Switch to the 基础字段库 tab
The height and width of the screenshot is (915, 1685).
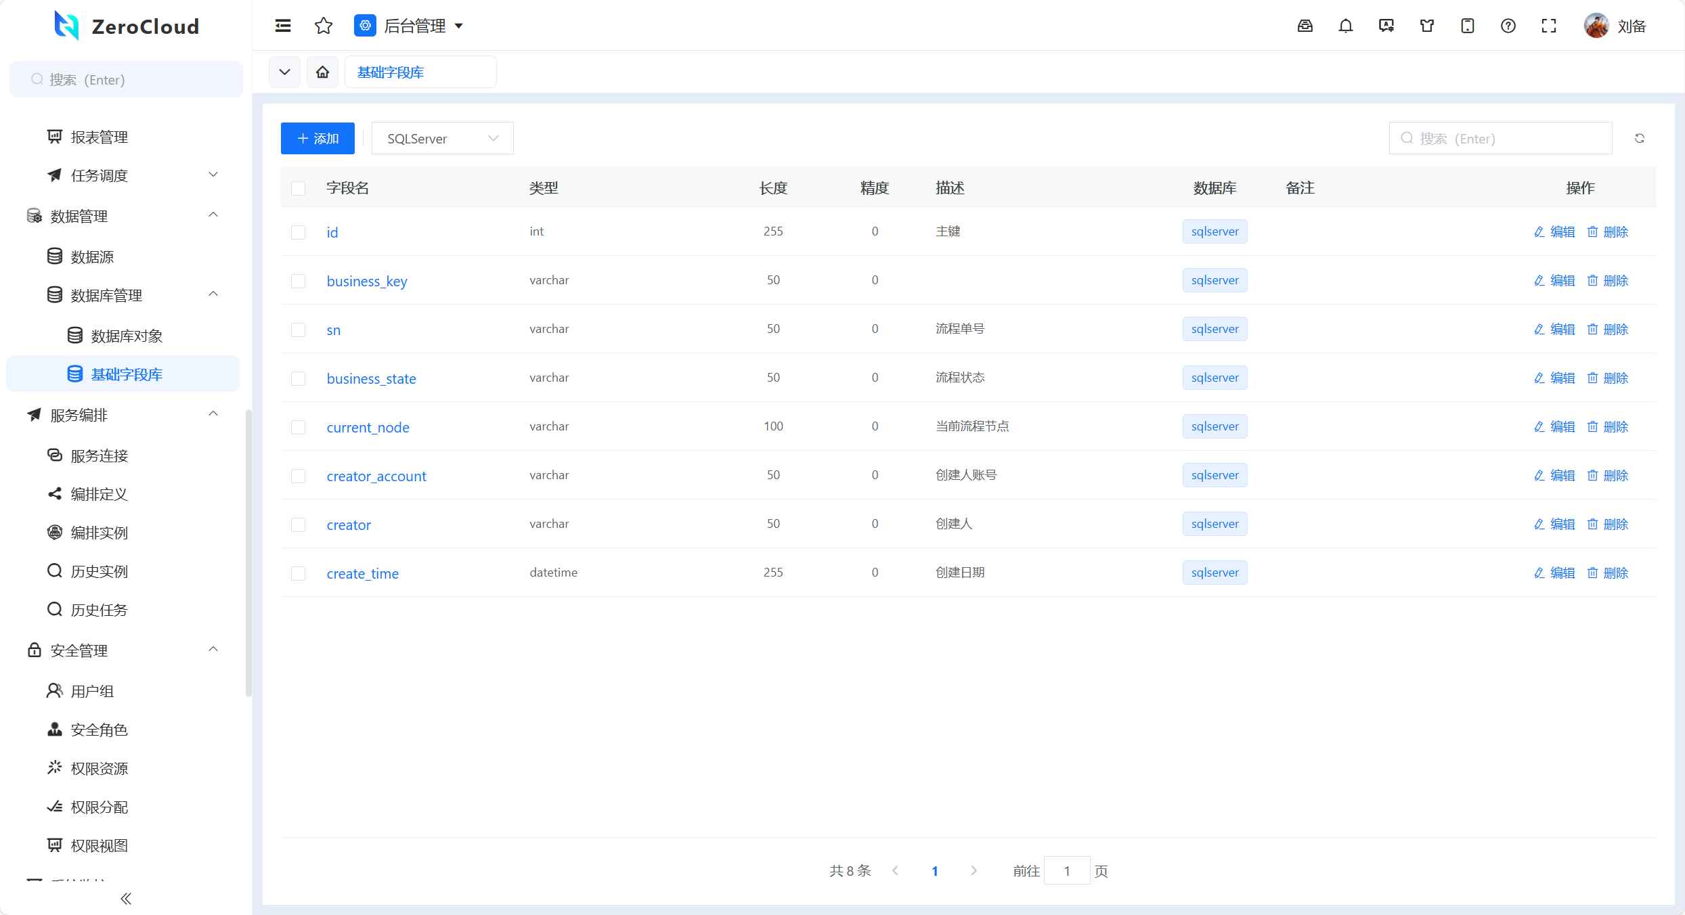pos(391,72)
